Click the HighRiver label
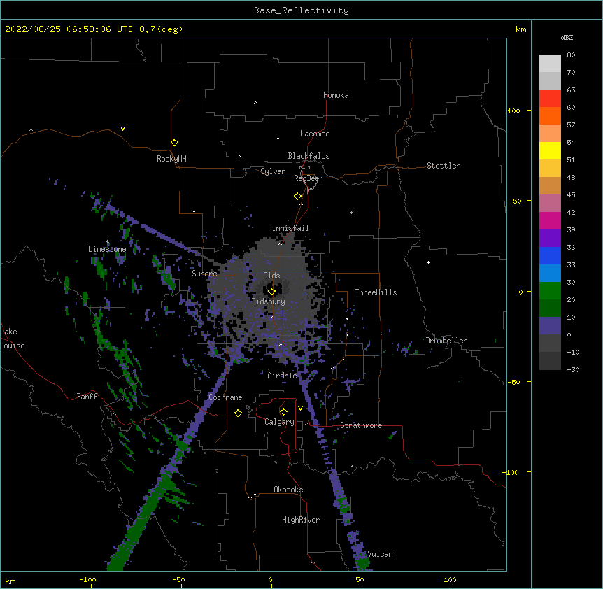The height and width of the screenshot is (589, 603). [301, 520]
